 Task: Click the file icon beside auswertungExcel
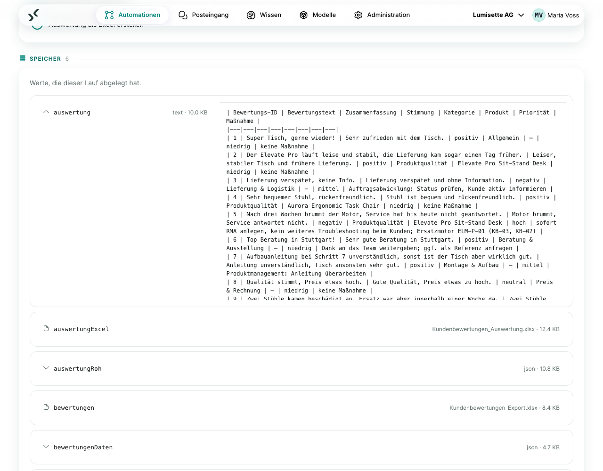(x=46, y=329)
